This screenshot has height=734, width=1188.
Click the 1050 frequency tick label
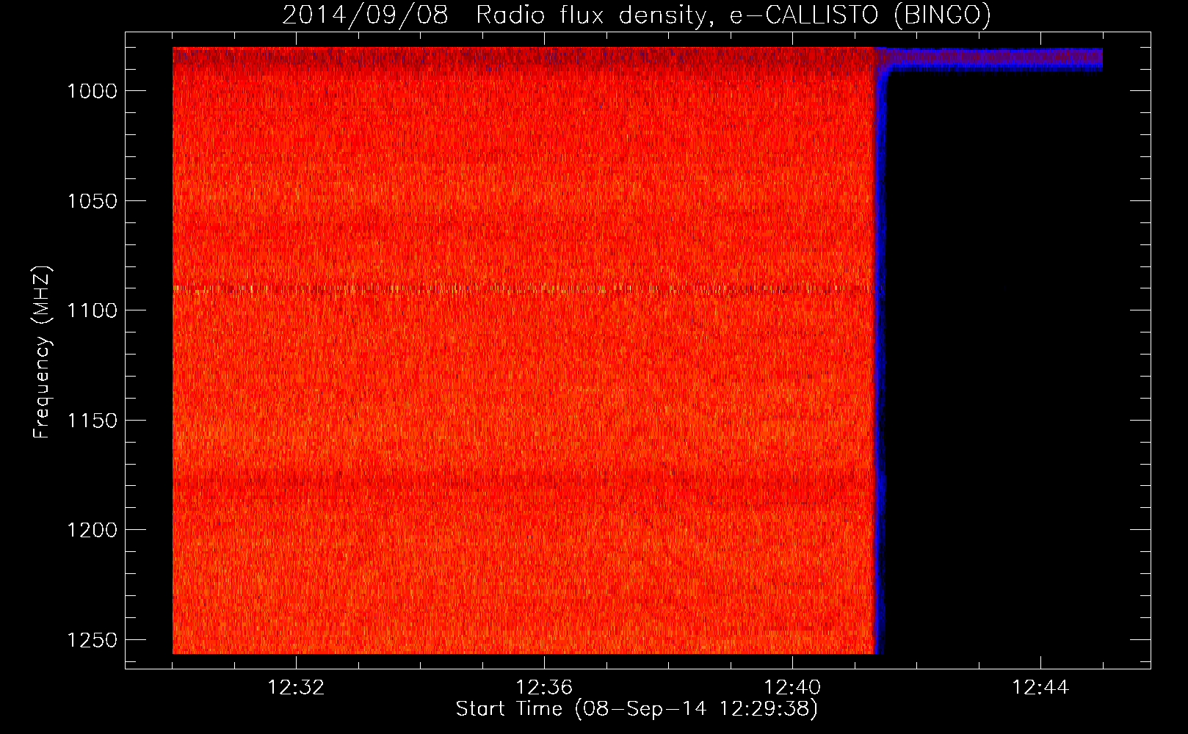(x=92, y=201)
